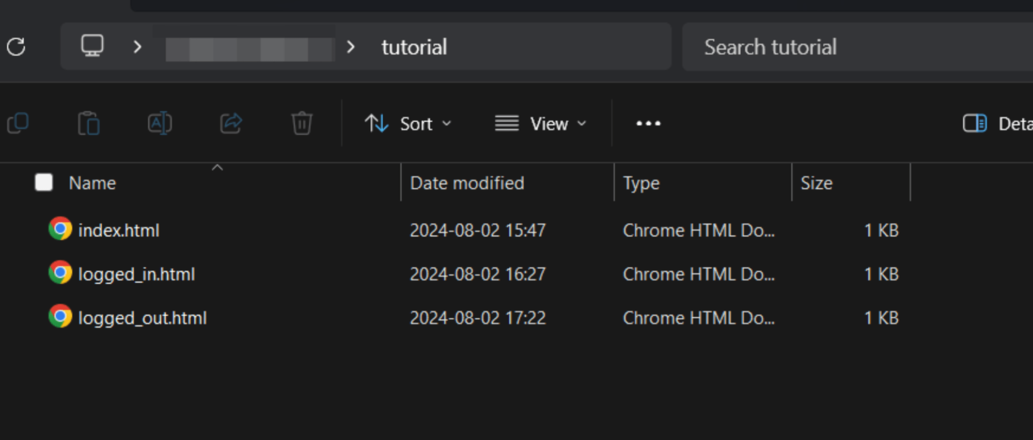Select the logged_in.html file
The image size is (1033, 440).
pos(136,274)
